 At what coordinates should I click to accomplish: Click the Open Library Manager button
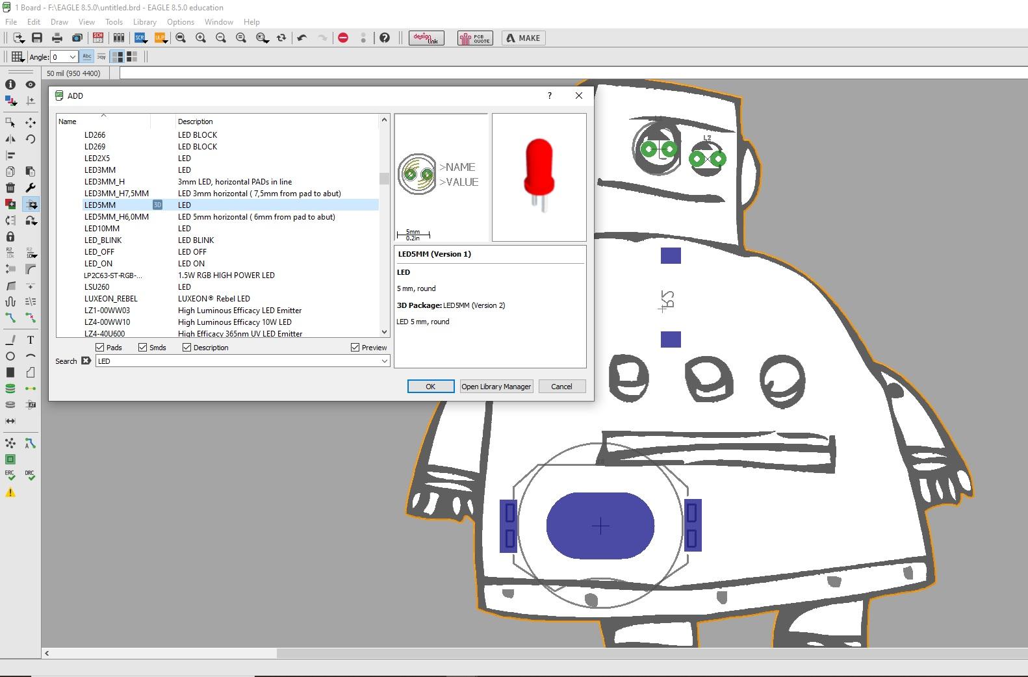coord(496,387)
